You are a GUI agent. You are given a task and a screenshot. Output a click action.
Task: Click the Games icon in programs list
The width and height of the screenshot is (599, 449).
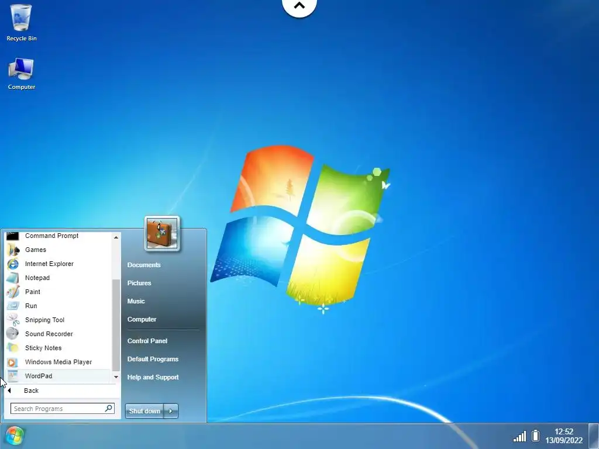[13, 250]
